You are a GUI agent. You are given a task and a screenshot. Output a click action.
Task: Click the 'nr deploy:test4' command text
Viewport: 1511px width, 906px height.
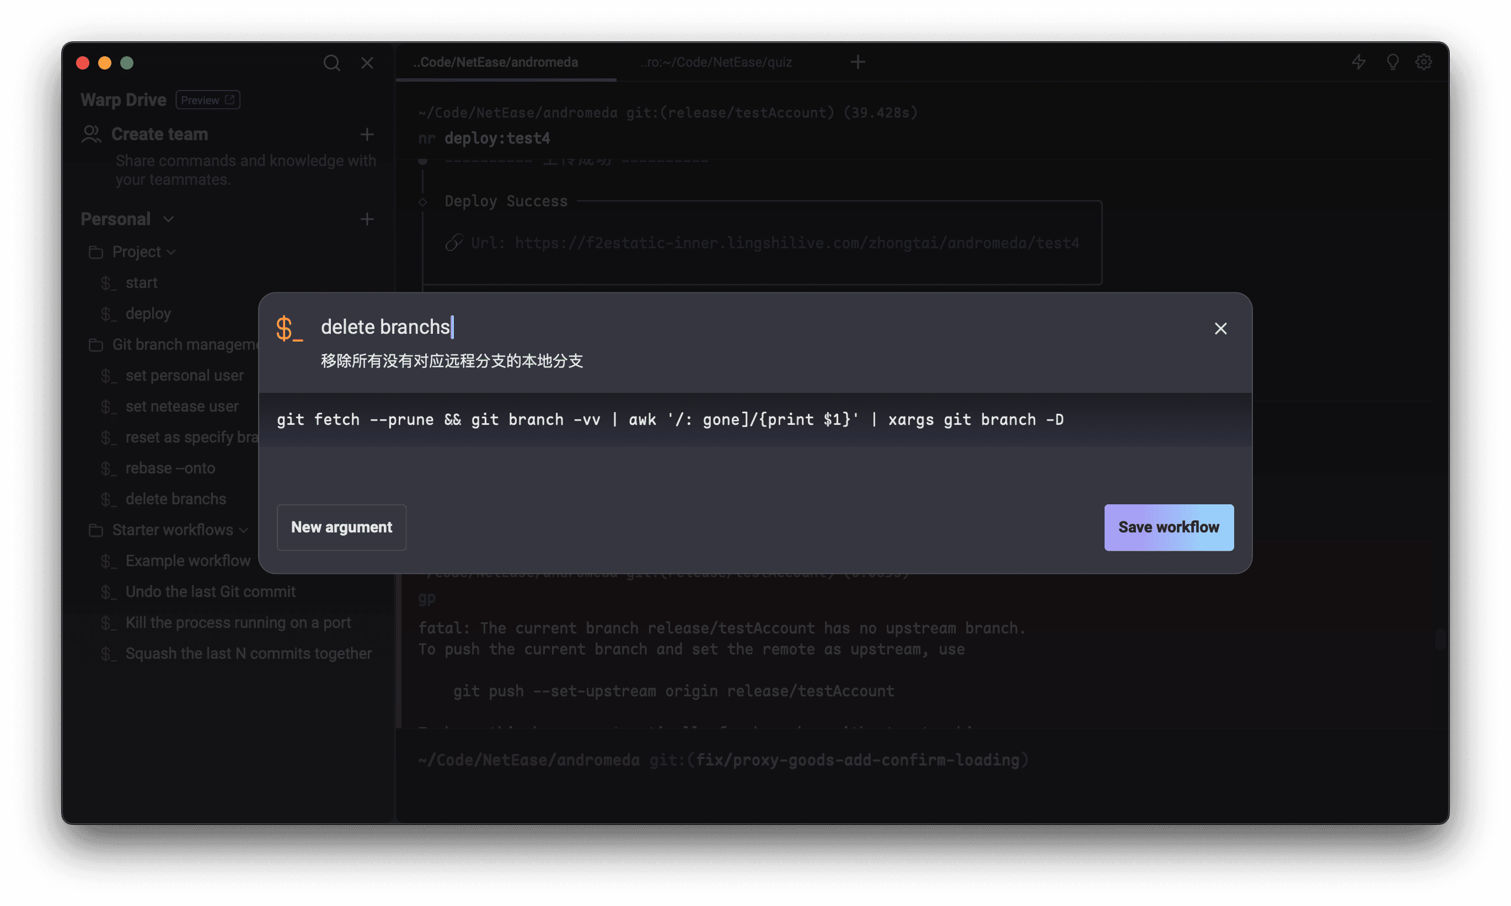(484, 138)
